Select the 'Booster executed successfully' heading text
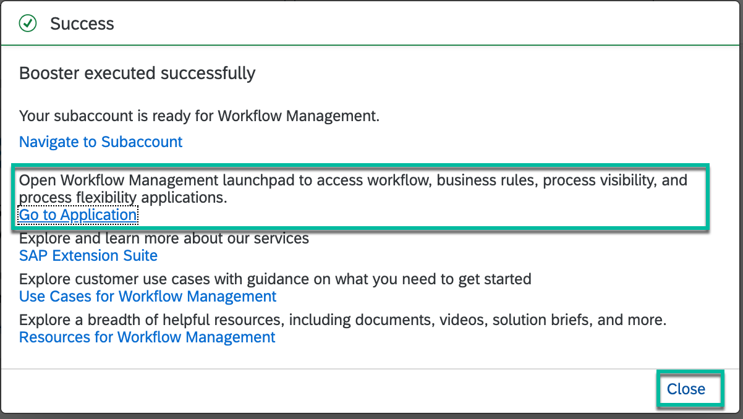 pyautogui.click(x=137, y=74)
